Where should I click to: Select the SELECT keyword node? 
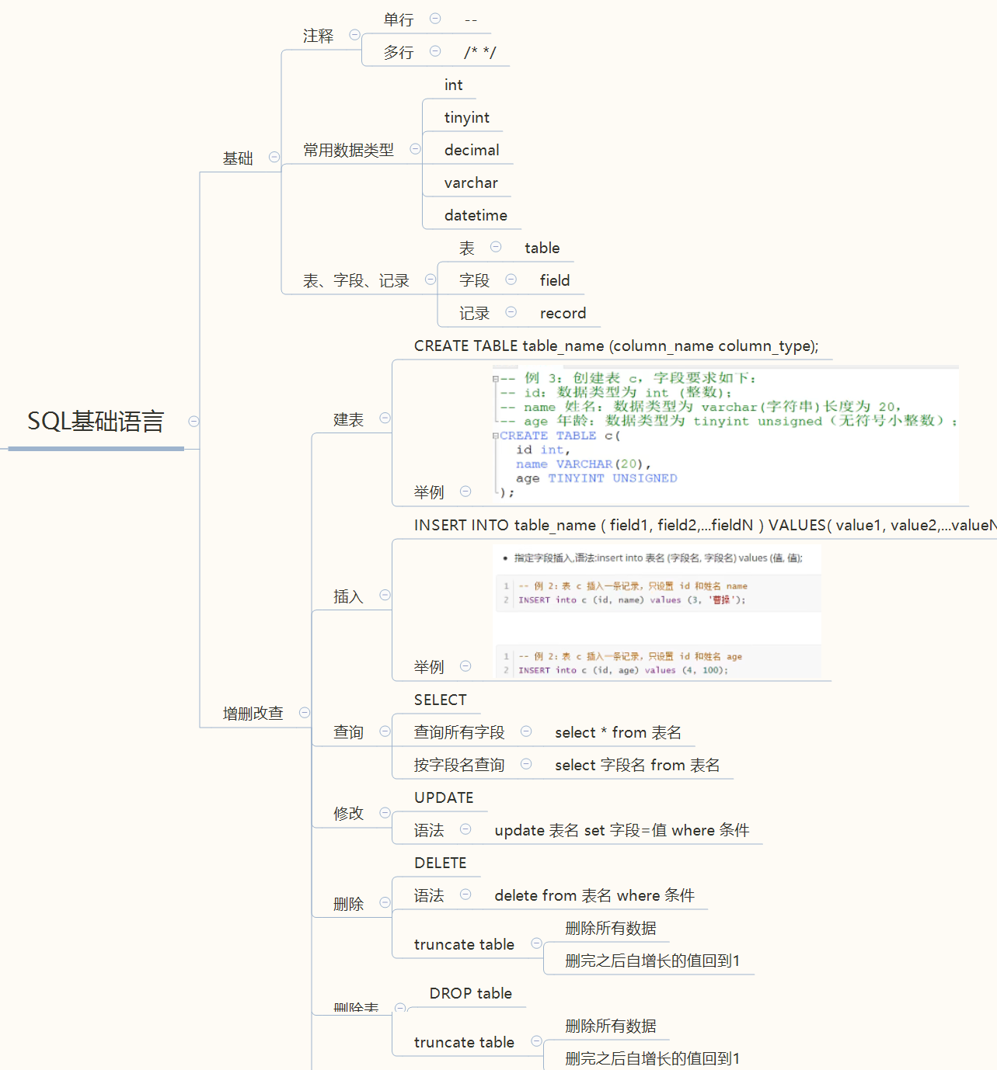coord(440,700)
